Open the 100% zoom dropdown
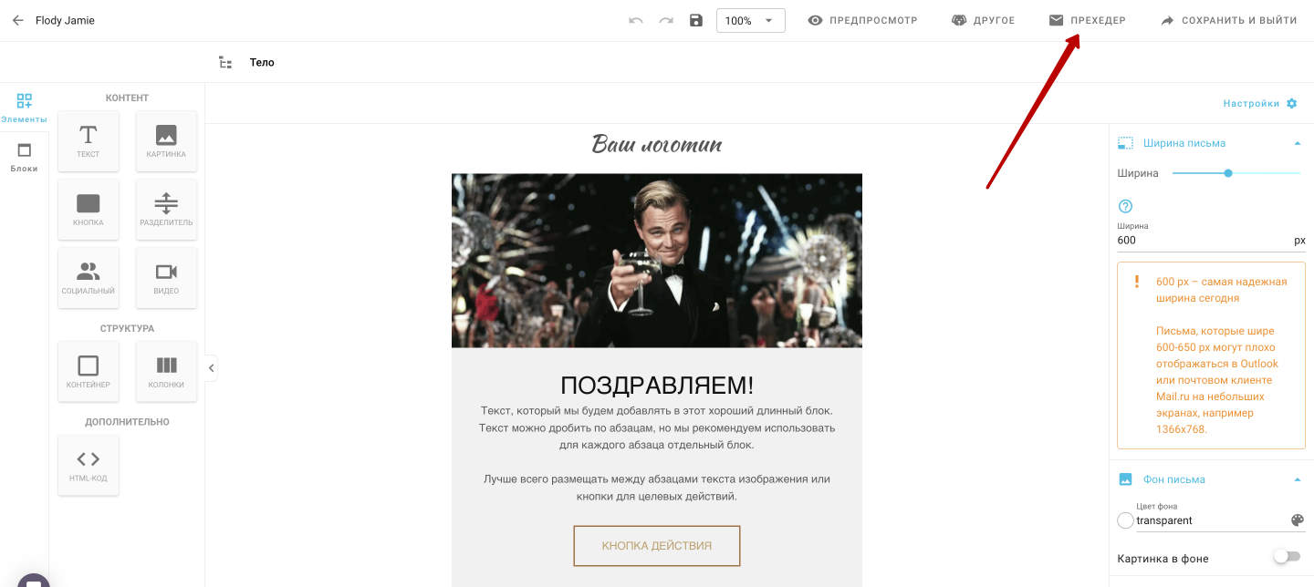 click(751, 20)
